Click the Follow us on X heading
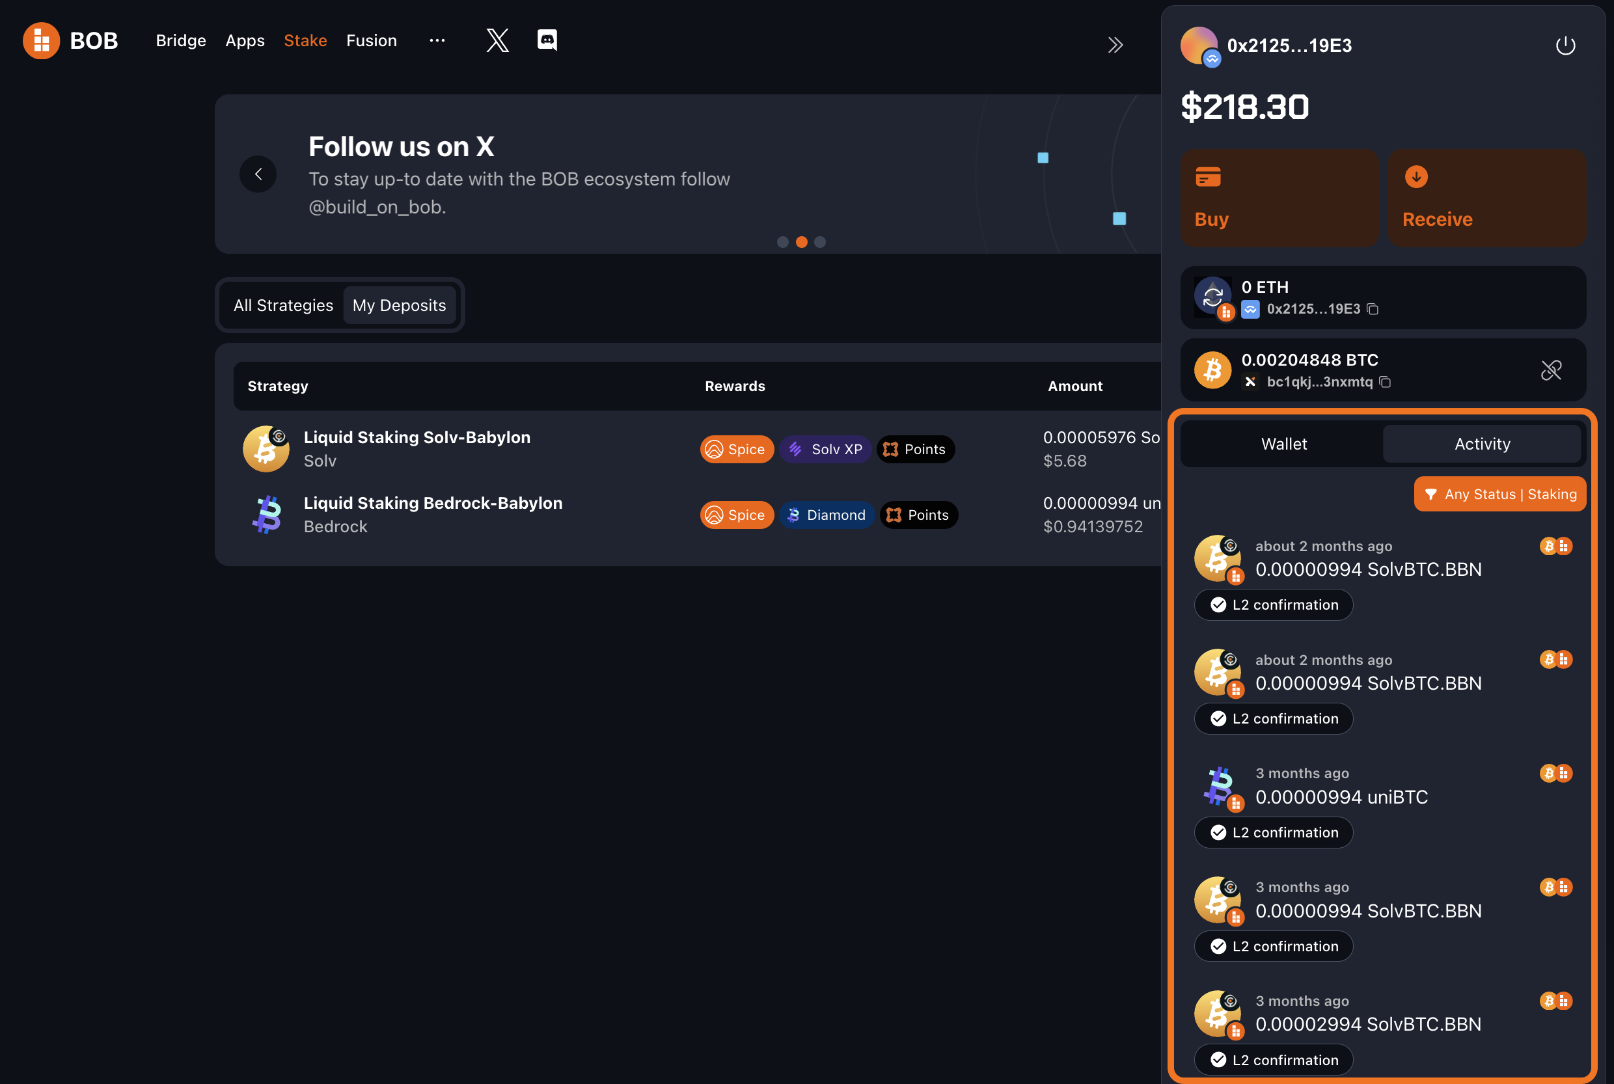Viewport: 1614px width, 1084px height. (x=401, y=146)
